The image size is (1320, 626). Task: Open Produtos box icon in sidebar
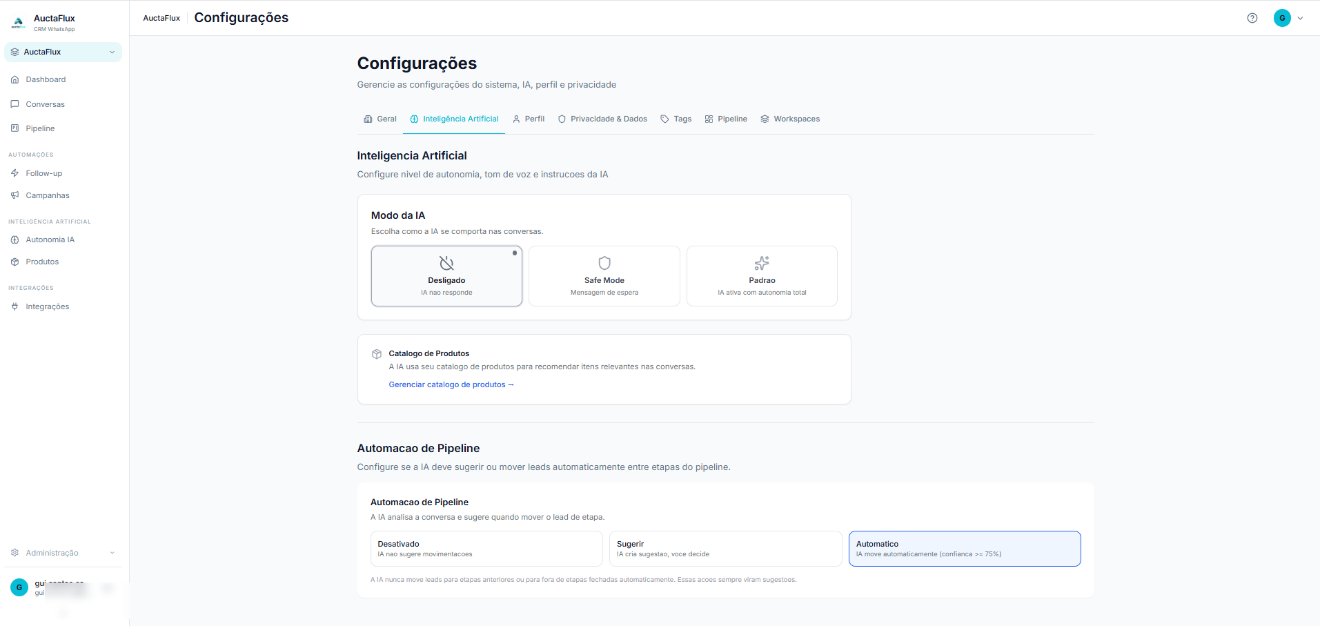14,262
